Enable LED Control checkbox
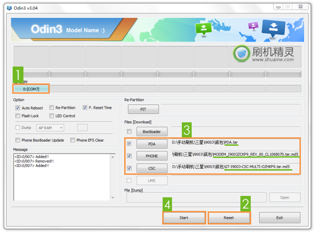Screen dimensions: 314x232 (52, 116)
